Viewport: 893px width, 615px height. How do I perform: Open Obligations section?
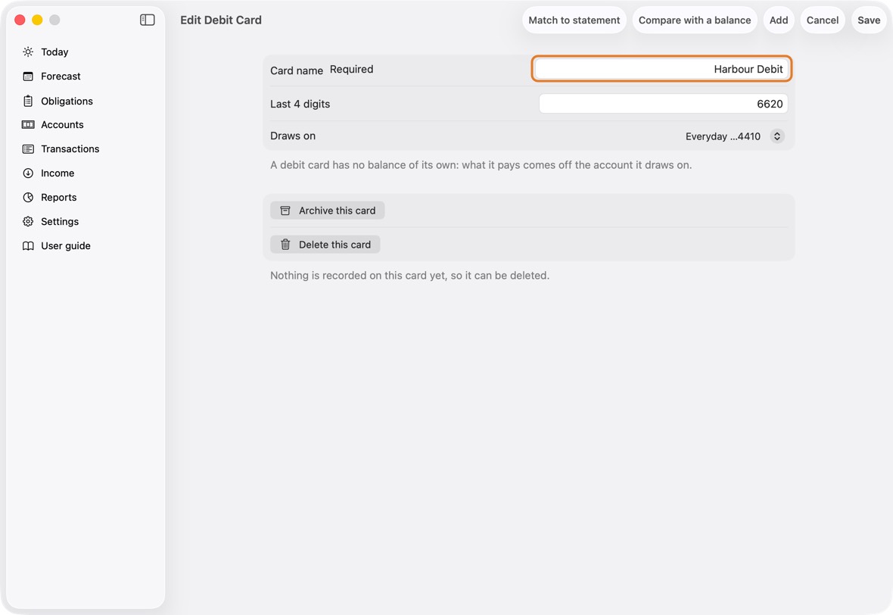[67, 101]
